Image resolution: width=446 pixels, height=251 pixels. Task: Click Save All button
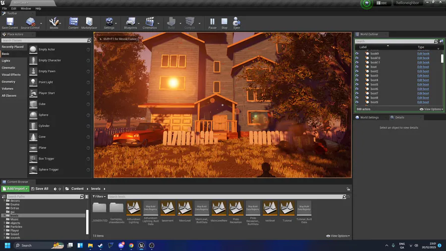click(40, 189)
